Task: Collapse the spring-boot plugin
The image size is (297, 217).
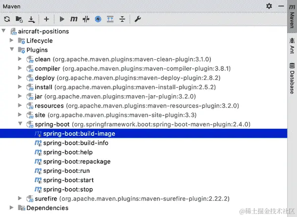Action: coord(20,123)
